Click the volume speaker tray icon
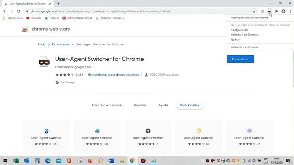 [x=254, y=161]
